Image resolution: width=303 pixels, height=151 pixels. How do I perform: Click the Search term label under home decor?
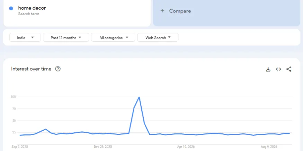pyautogui.click(x=29, y=14)
